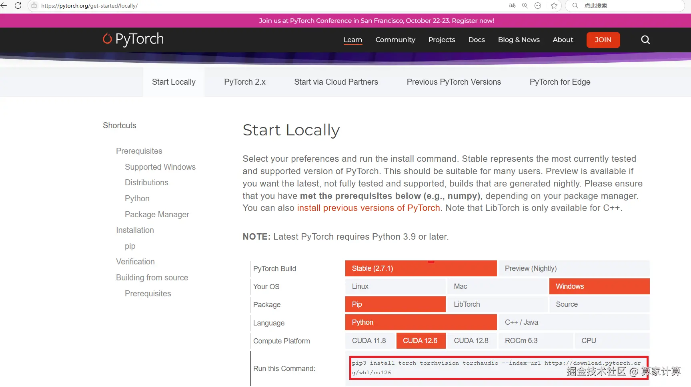Select Preview (Nightly) build option
Viewport: 691px width, 387px height.
click(x=574, y=268)
